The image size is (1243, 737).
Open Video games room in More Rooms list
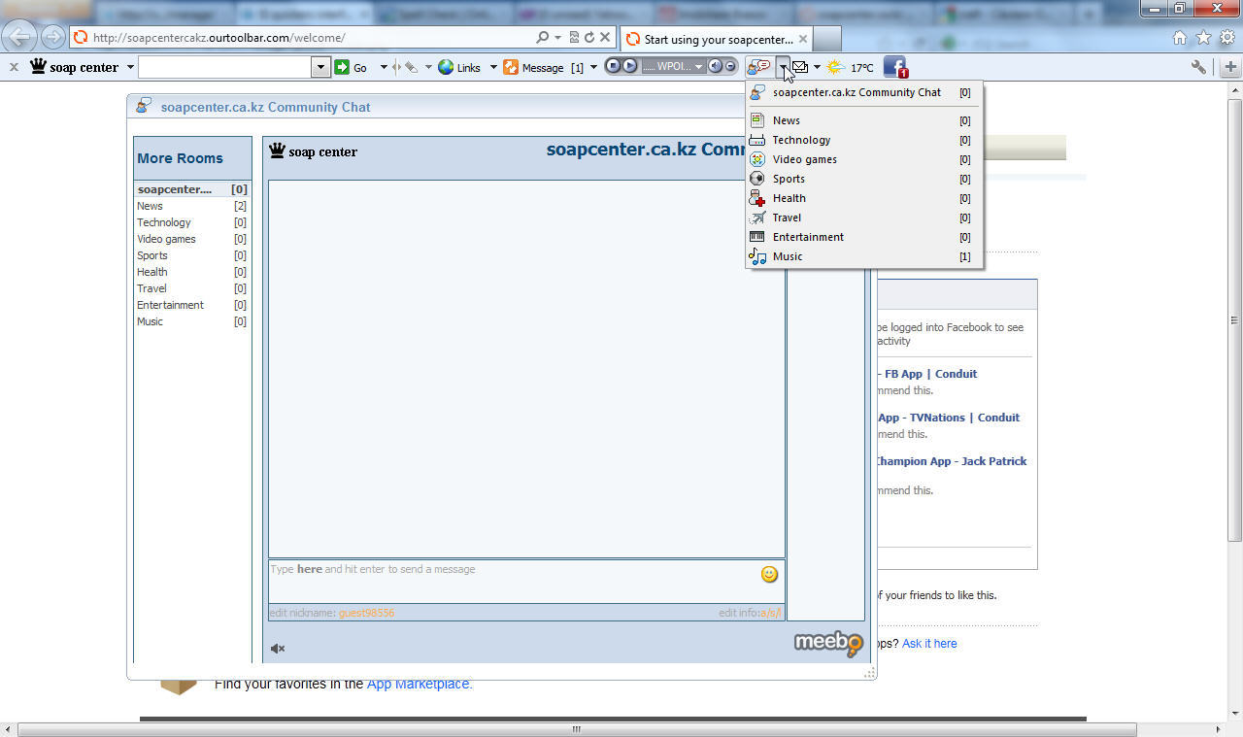pyautogui.click(x=191, y=239)
